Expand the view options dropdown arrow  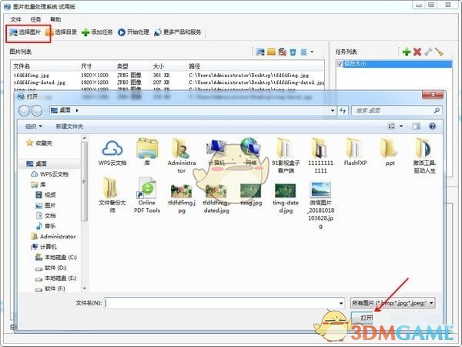(401, 126)
